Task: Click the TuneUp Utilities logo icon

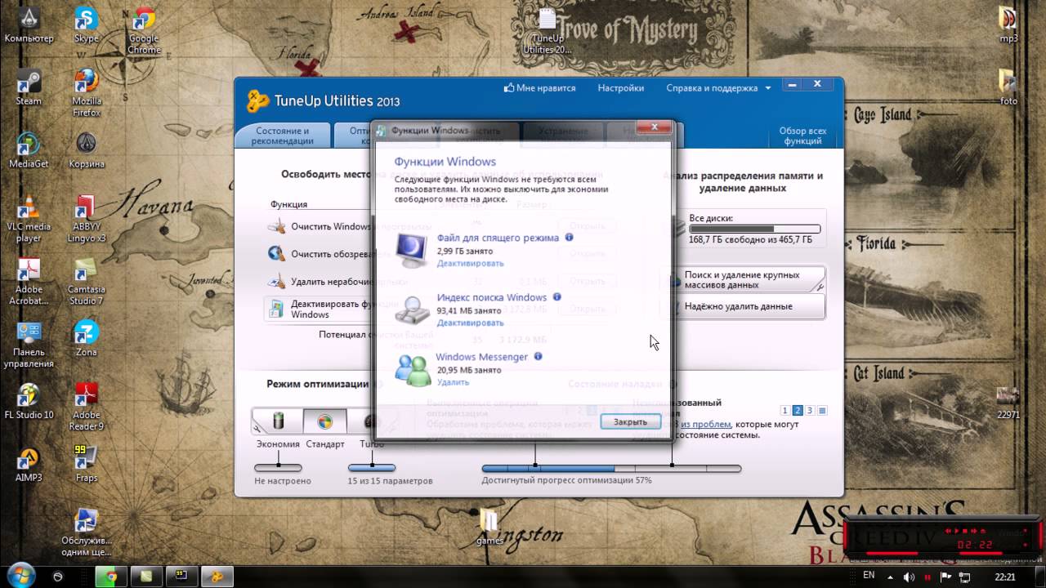Action: 258,100
